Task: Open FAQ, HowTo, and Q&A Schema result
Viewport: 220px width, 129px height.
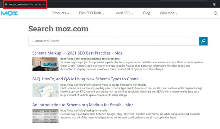Action: point(87,79)
